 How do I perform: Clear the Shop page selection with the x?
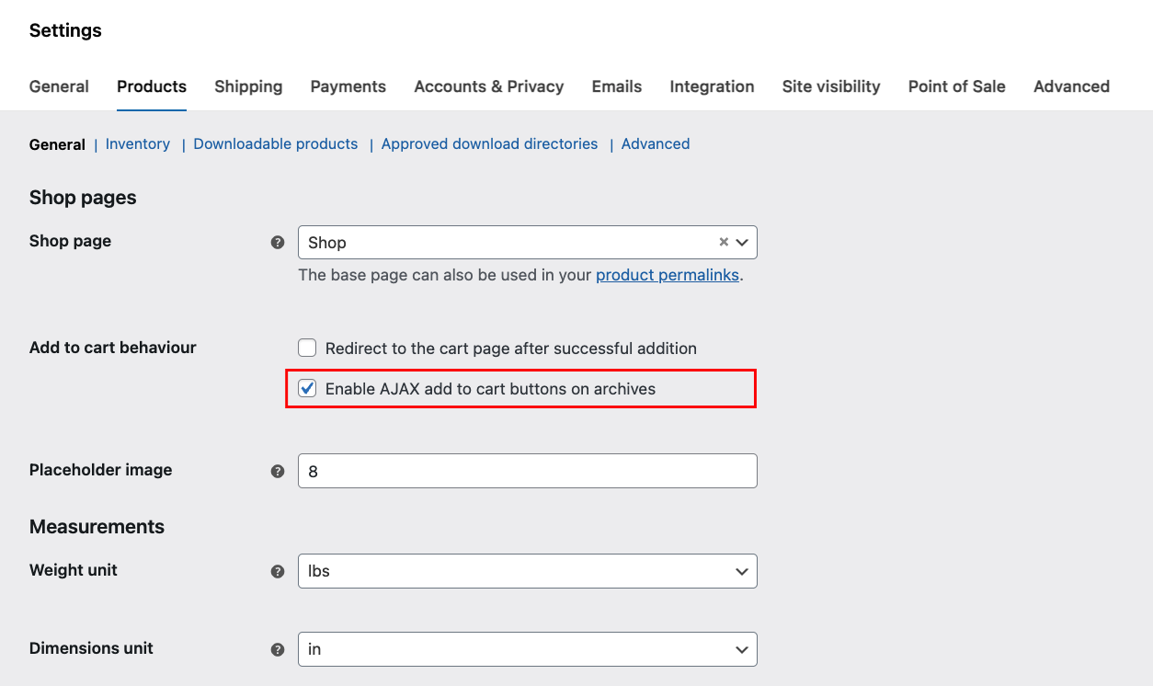pos(724,242)
